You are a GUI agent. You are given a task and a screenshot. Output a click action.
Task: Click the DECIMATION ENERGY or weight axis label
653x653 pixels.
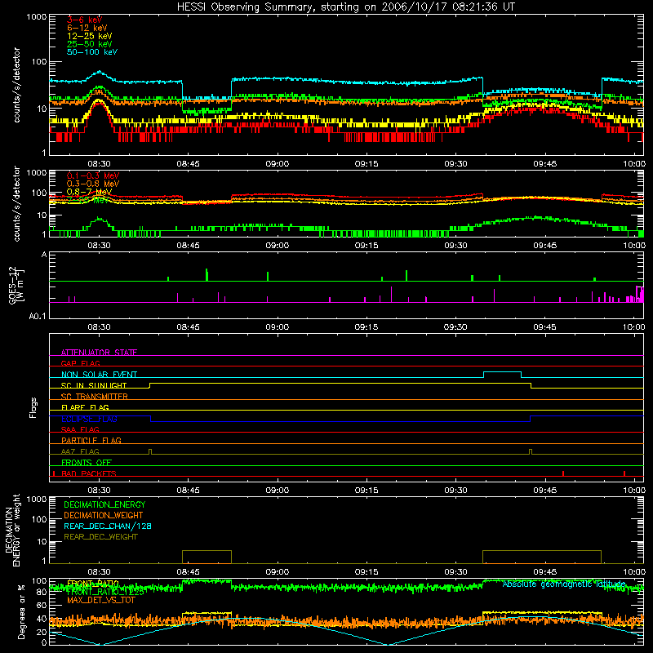pos(12,530)
